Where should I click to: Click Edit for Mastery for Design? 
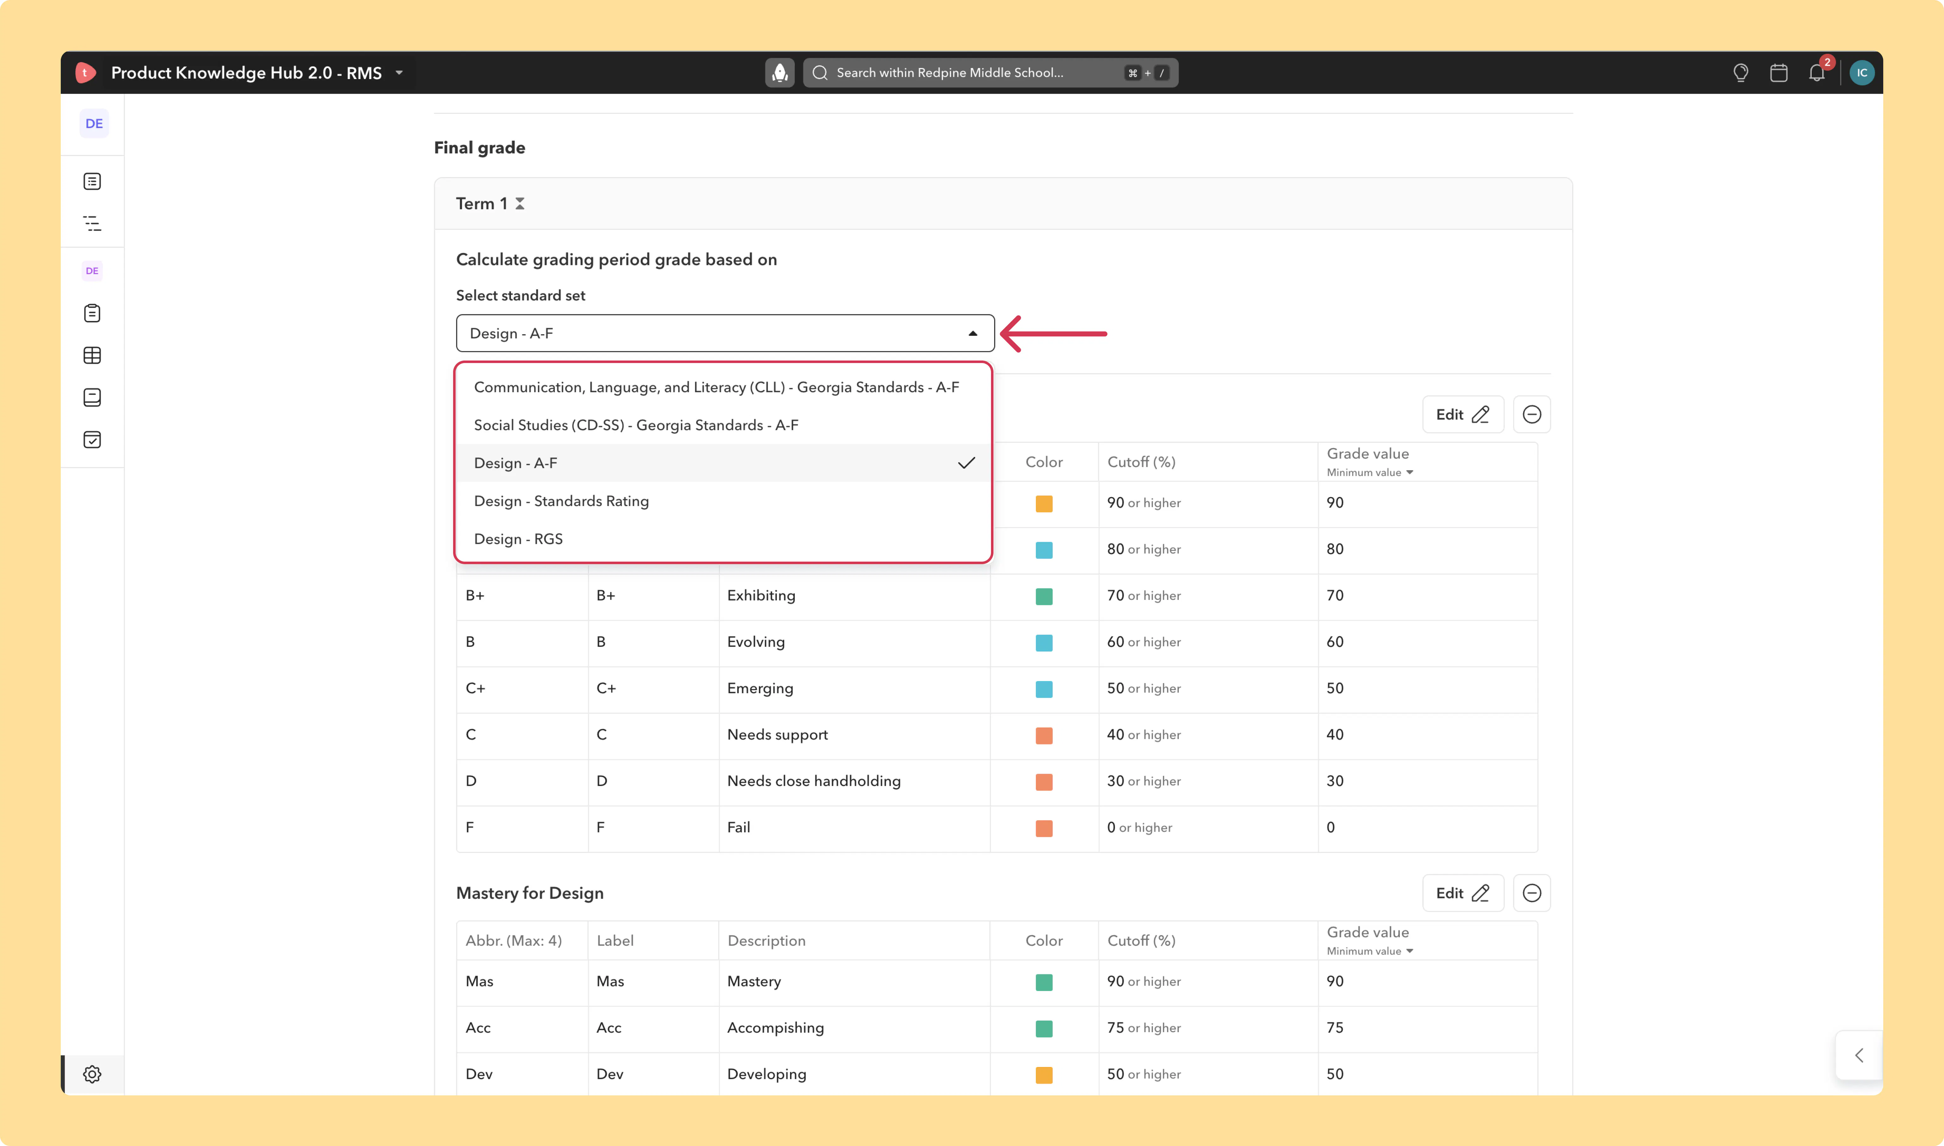point(1463,893)
